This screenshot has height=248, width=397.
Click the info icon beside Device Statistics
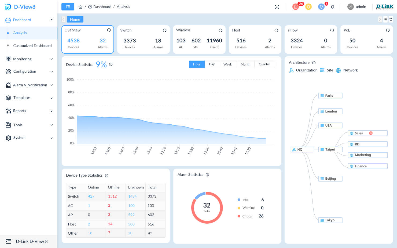(111, 64)
